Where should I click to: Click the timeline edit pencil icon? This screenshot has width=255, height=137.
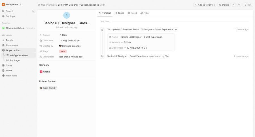coord(102,29)
